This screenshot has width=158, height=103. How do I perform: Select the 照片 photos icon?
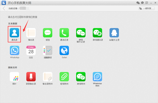pos(14,77)
